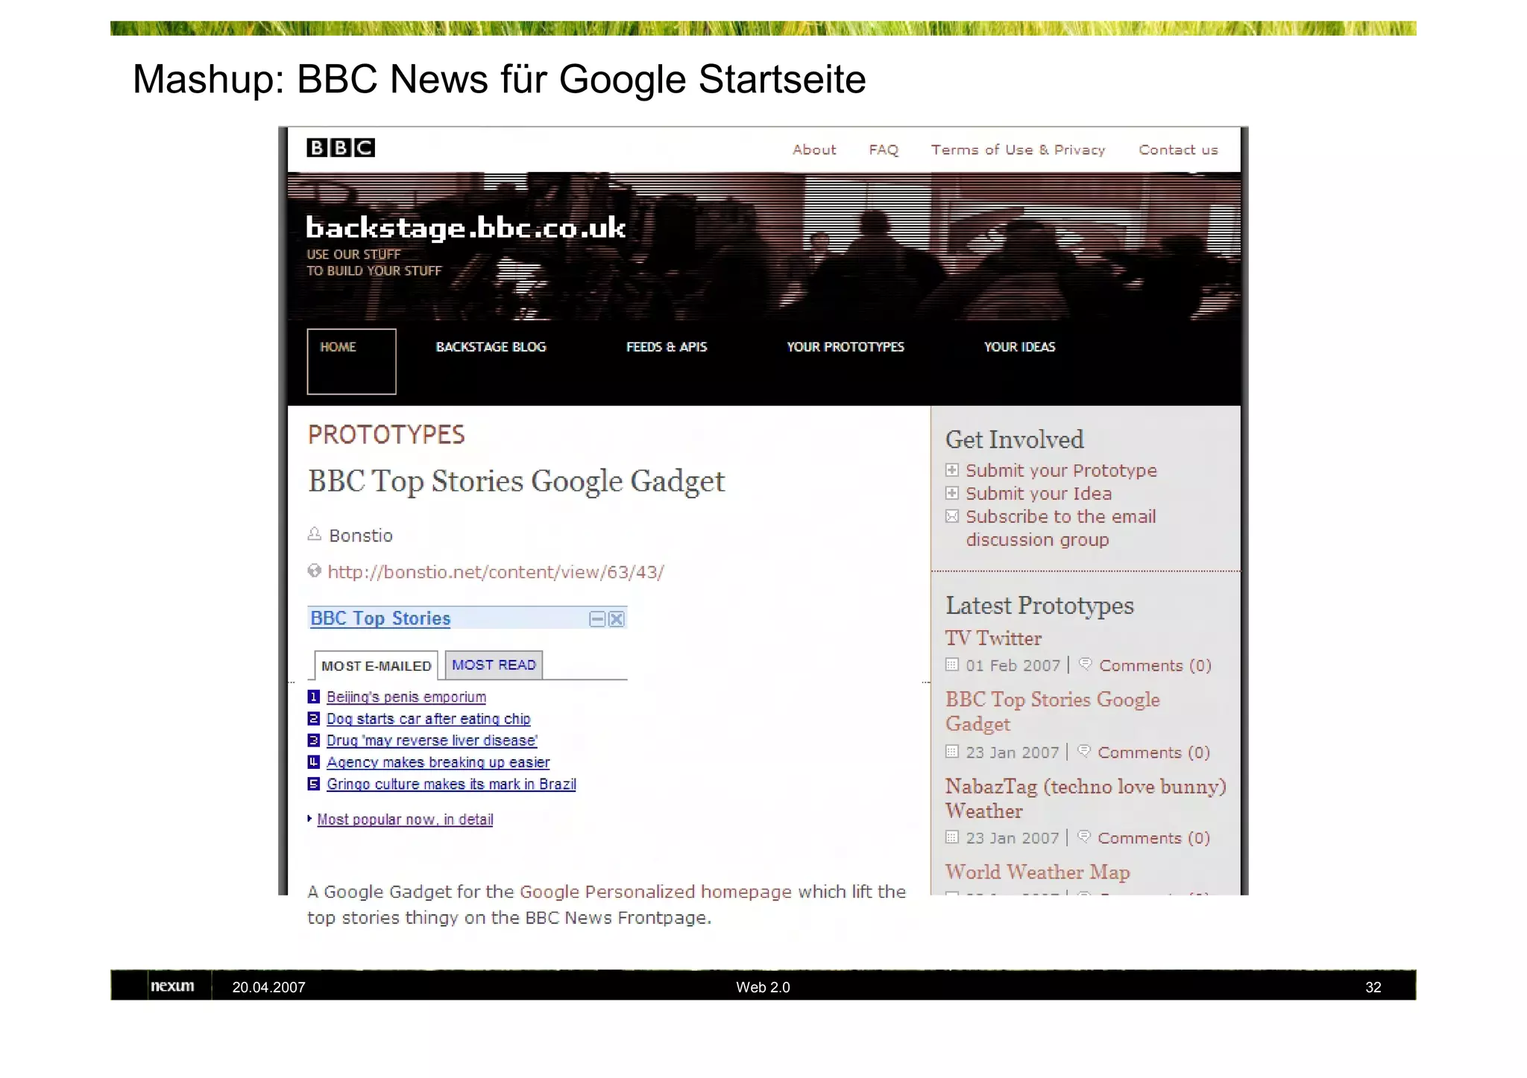Image resolution: width=1527 pixels, height=1078 pixels.
Task: Click the Contact us header link
Action: pos(1178,150)
